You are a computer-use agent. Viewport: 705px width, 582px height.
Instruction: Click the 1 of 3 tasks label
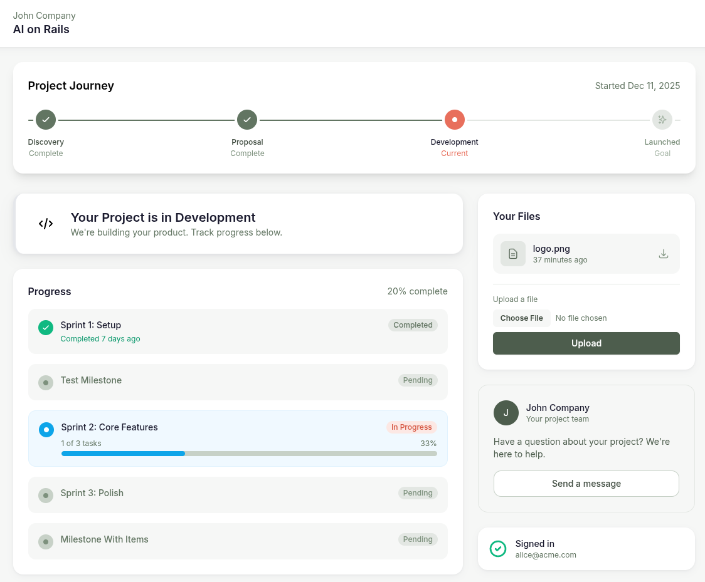click(x=81, y=444)
